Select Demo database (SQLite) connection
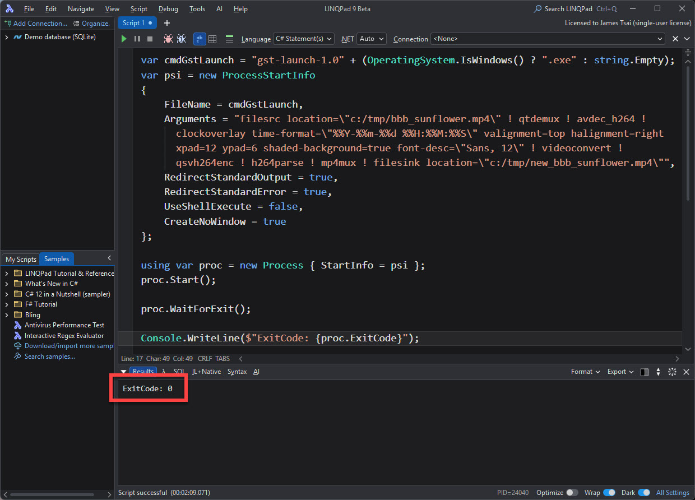 [x=60, y=37]
